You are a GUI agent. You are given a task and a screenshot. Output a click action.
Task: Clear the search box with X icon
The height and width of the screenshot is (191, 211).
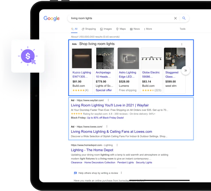[x=175, y=18]
